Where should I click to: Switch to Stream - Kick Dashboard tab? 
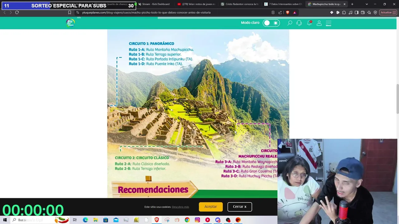tap(155, 4)
